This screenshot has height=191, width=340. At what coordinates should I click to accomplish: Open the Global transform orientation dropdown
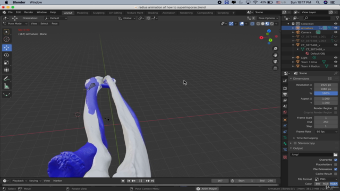(127, 18)
